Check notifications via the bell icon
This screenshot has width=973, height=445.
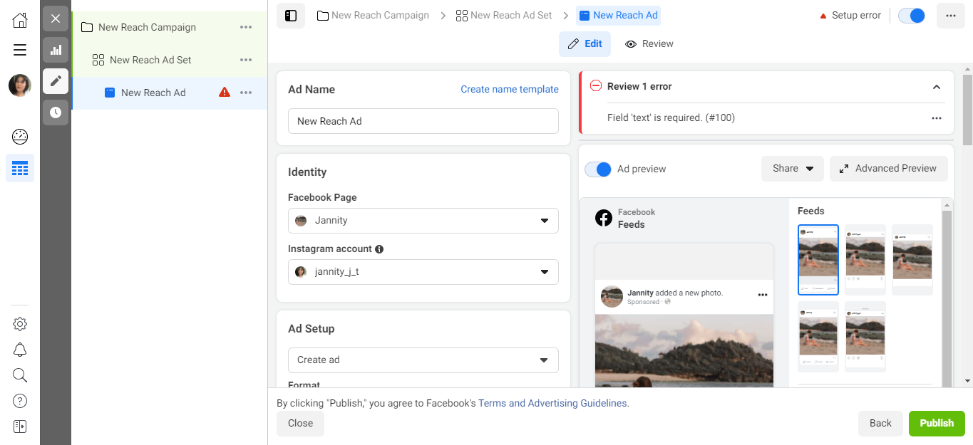(x=19, y=349)
